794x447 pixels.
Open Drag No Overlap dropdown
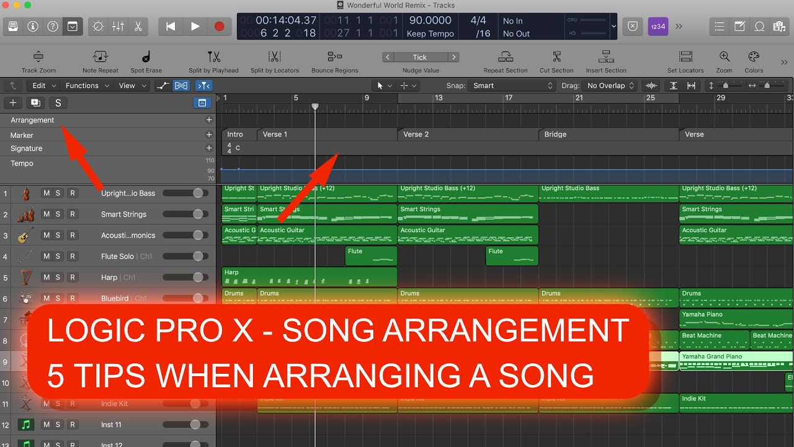point(610,86)
